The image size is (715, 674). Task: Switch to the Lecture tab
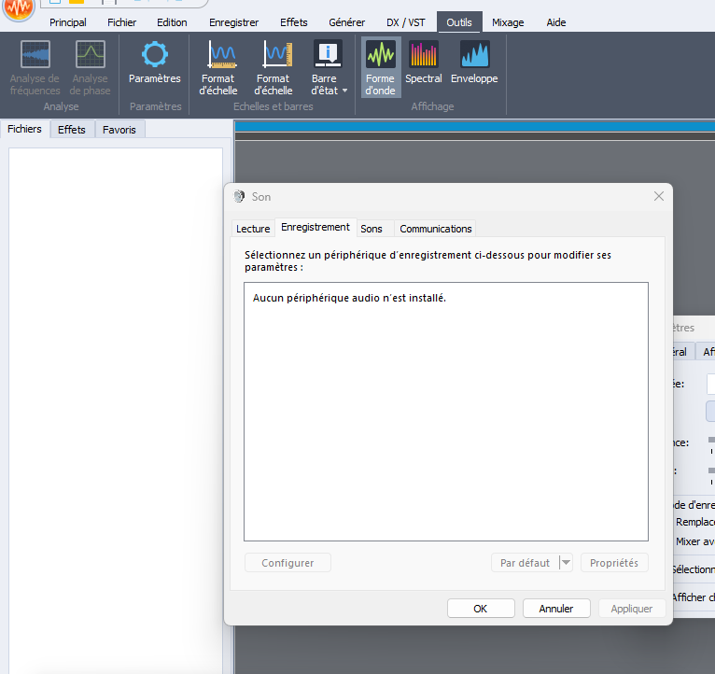[x=253, y=229]
